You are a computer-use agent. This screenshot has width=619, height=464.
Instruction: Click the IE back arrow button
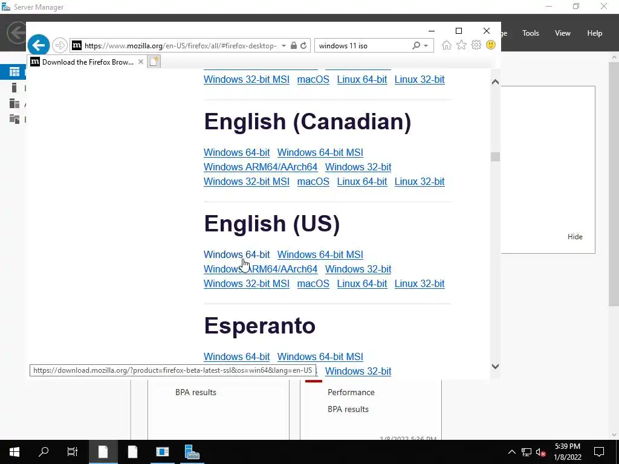[x=38, y=45]
